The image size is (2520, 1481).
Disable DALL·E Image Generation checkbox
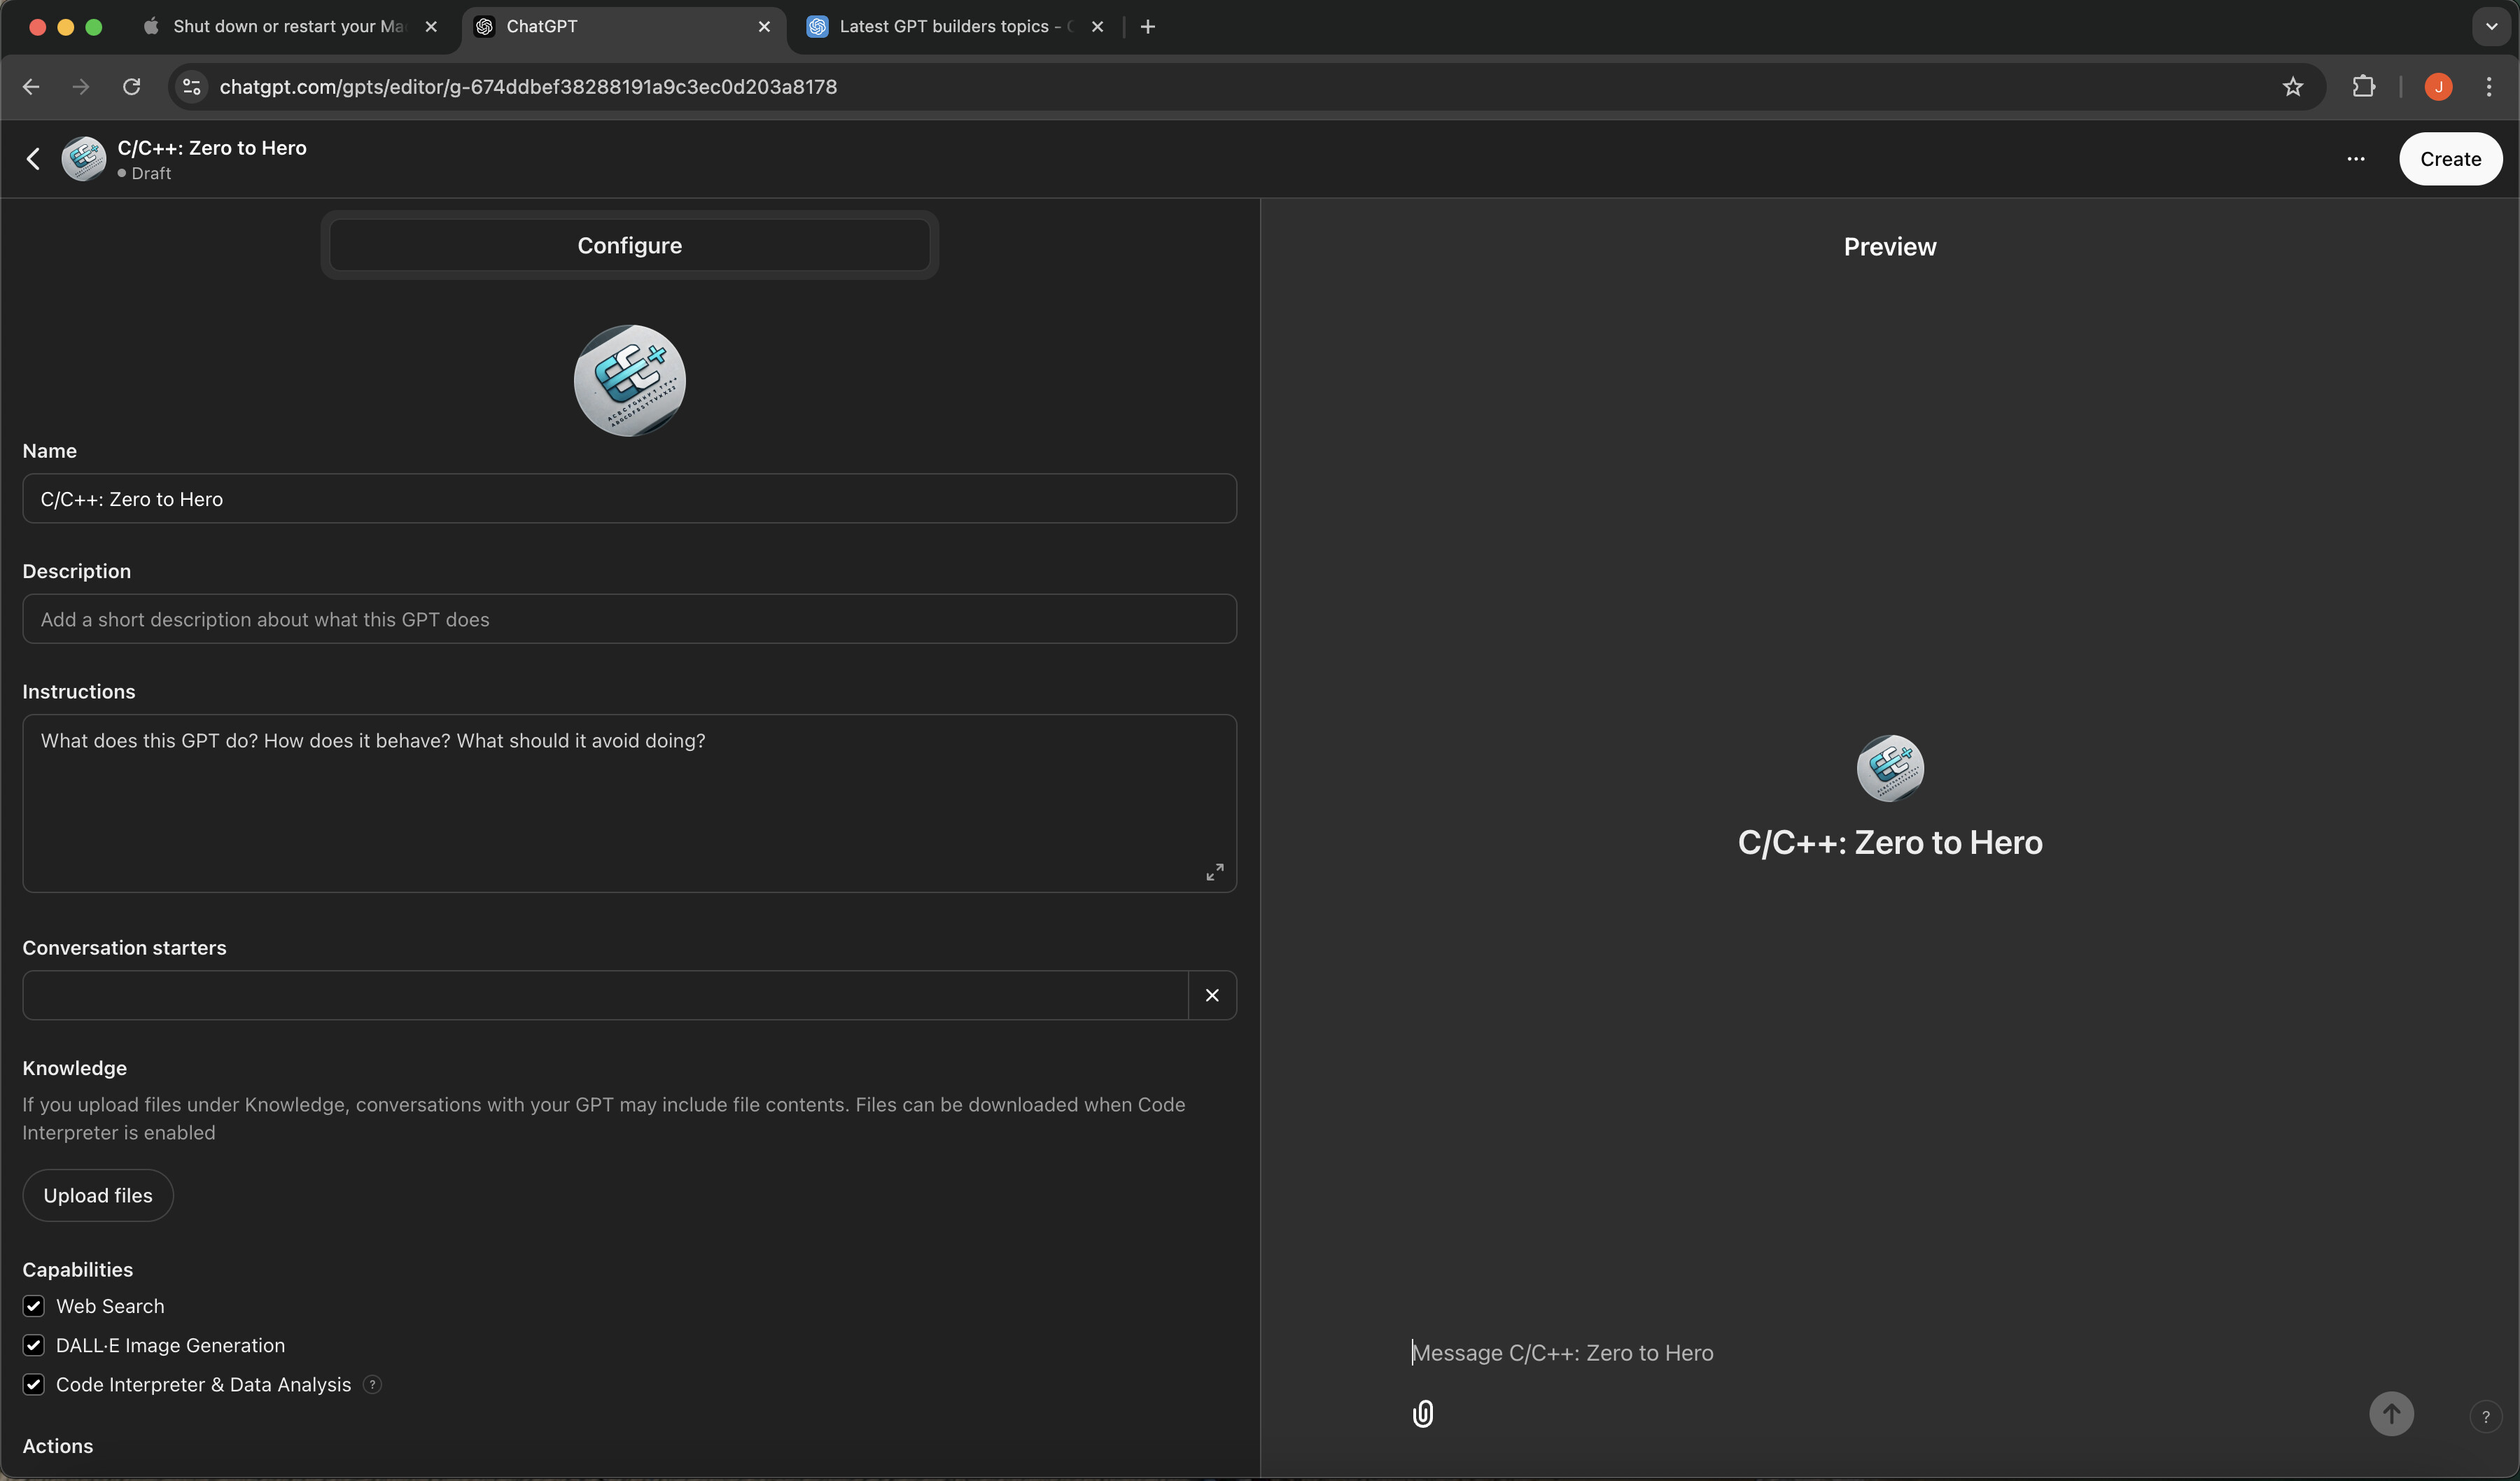coord(34,1345)
